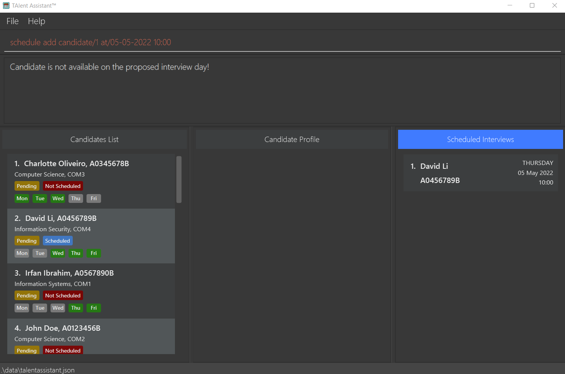Click 'Information Systems, COM1' course text
This screenshot has width=565, height=374.
point(52,284)
